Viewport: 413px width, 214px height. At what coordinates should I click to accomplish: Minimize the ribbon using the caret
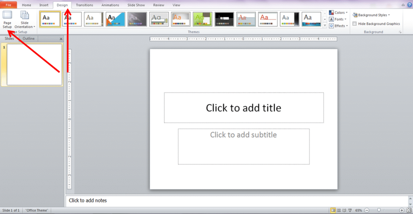point(403,5)
